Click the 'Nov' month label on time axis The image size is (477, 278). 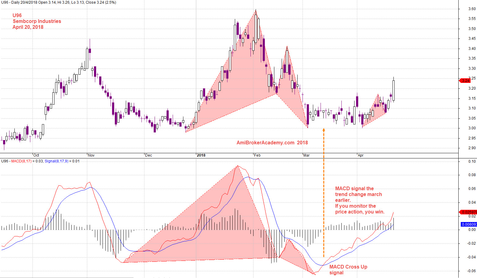pyautogui.click(x=91, y=155)
